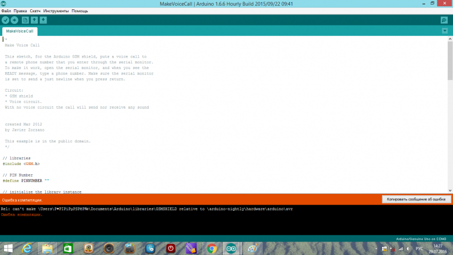Screen dimensions: 453x255
Task: Click Копировать сообщение об ошибке button
Action: (416, 199)
